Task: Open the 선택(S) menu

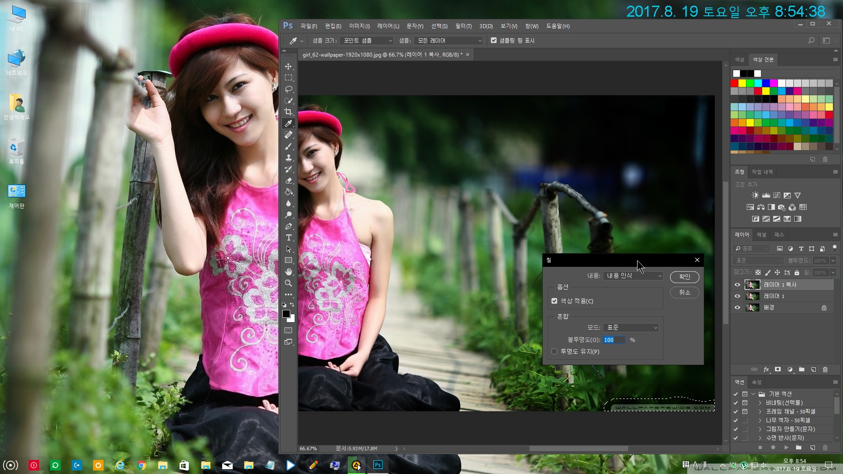Action: tap(439, 26)
